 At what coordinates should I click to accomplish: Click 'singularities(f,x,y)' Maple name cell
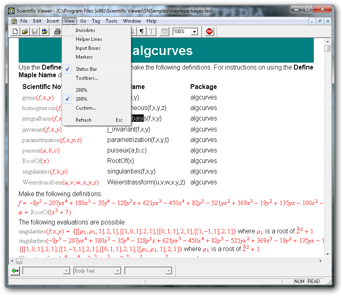(132, 171)
